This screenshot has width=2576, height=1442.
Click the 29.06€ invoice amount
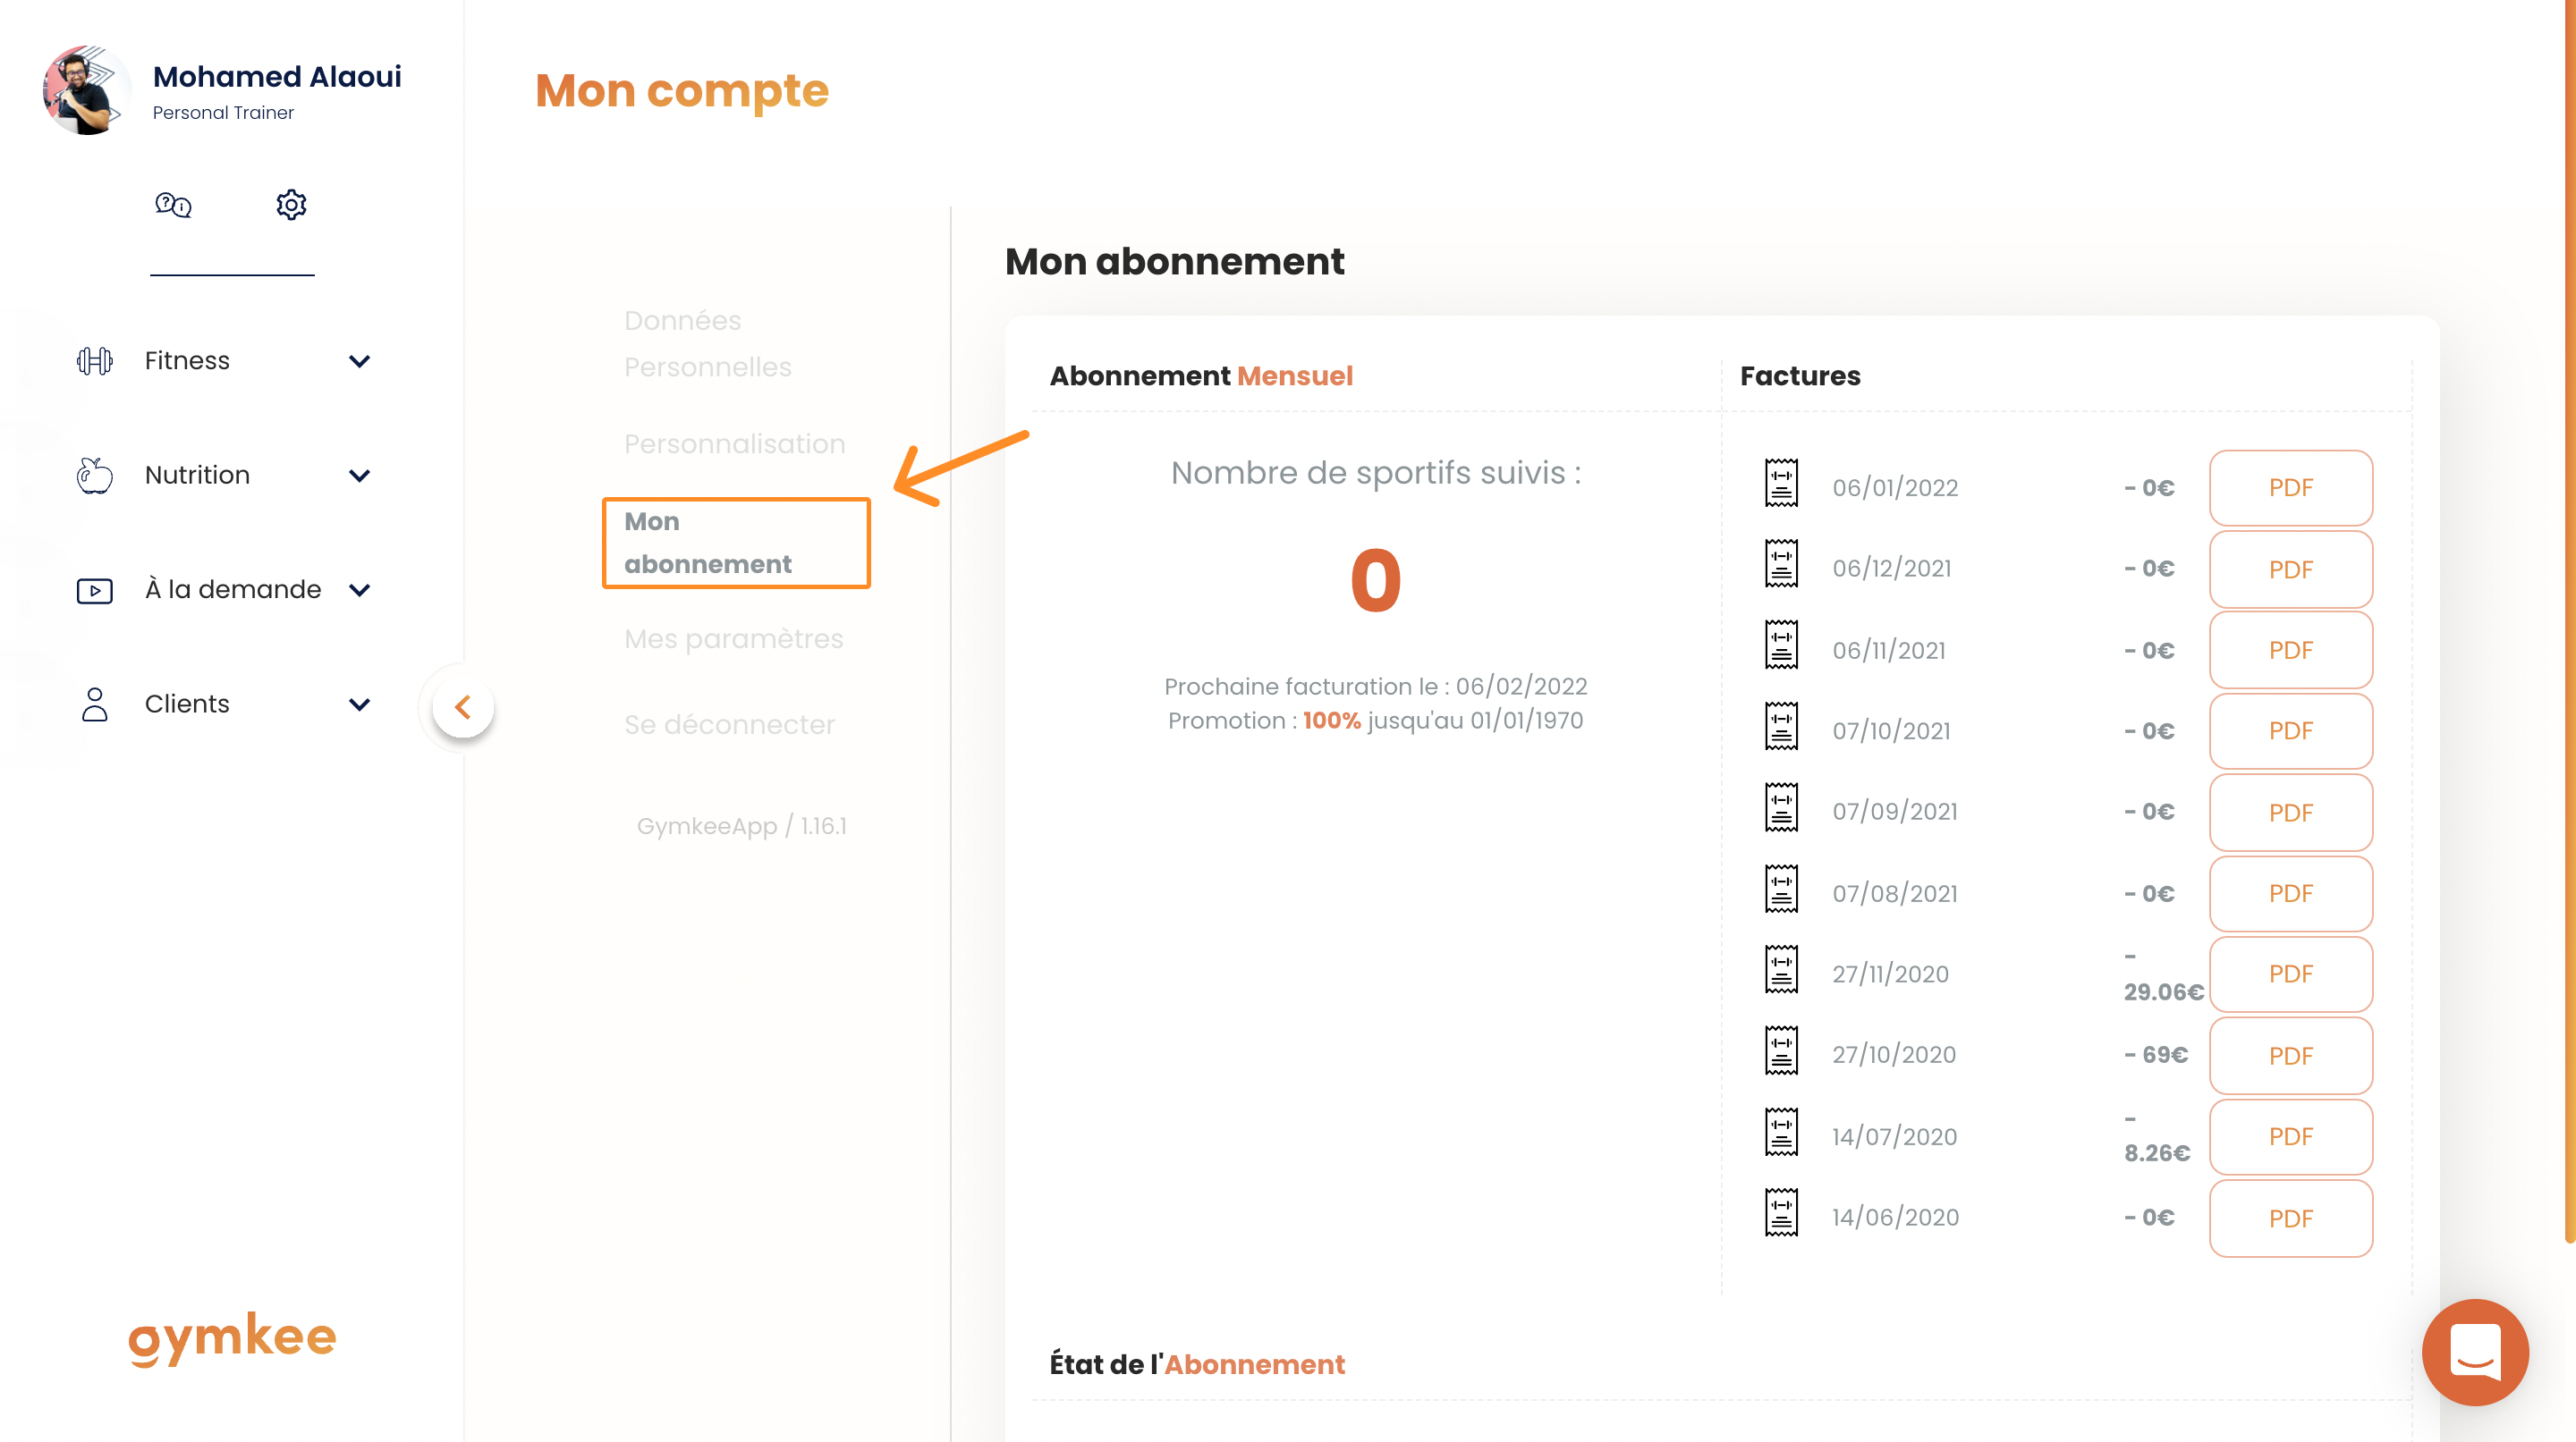click(x=2163, y=992)
